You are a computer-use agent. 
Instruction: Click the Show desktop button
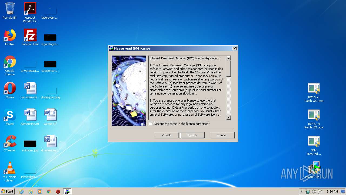pos(343,191)
